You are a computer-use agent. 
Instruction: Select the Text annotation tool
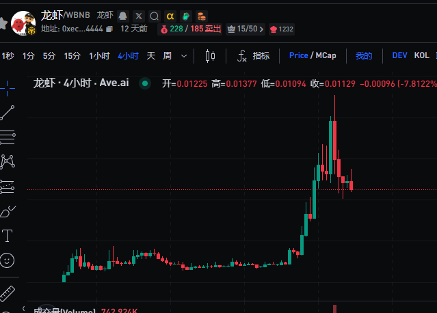click(8, 236)
